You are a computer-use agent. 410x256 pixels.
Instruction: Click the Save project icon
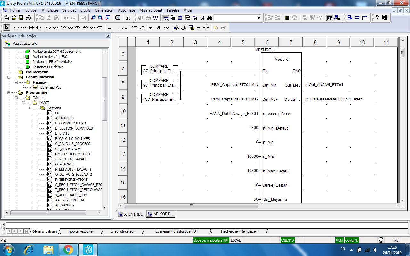(x=21, y=18)
